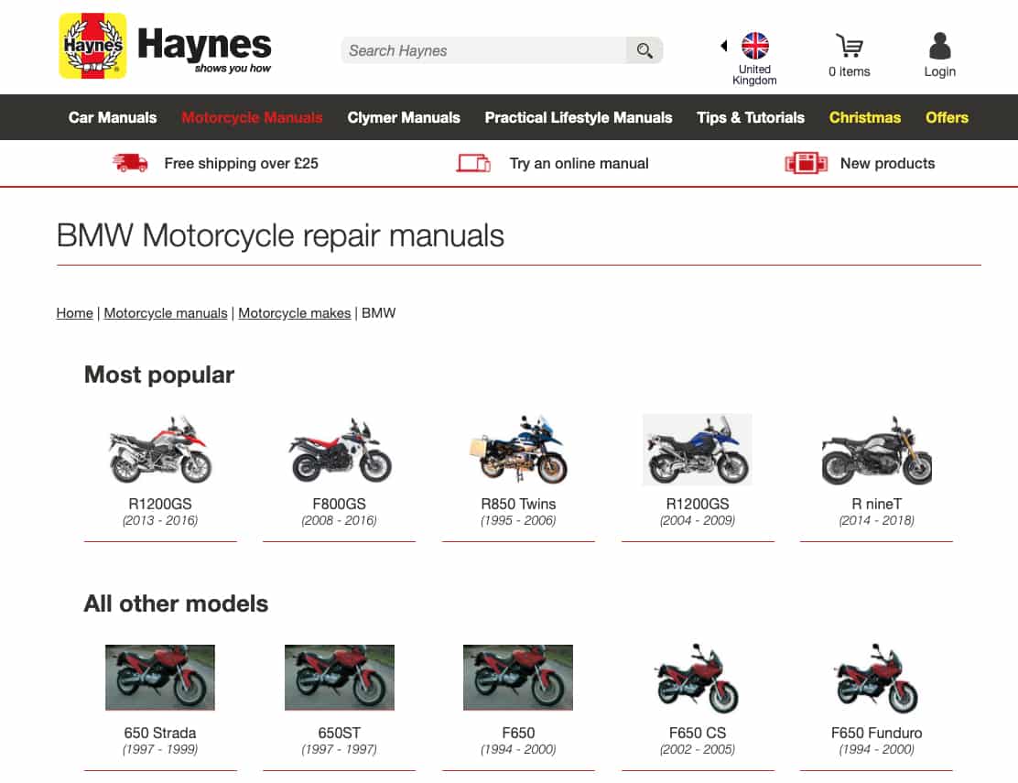Open R1200GS 2004-2009 blue bike thumbnail
Viewport: 1018px width, 783px height.
point(698,450)
